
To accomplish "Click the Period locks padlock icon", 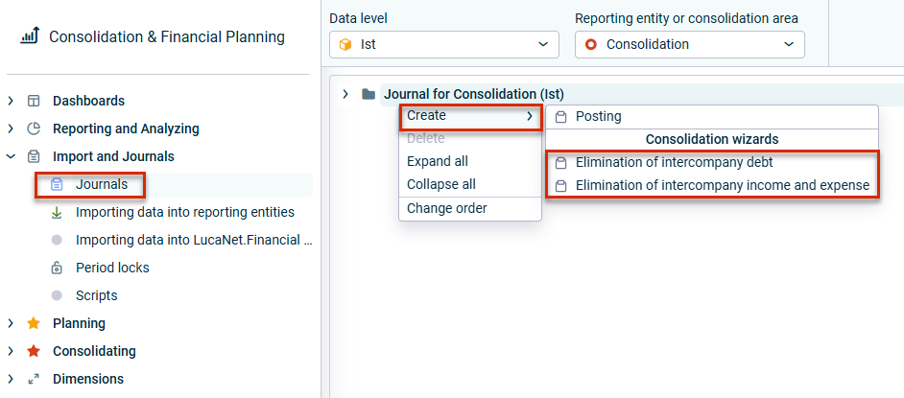I will [x=57, y=268].
